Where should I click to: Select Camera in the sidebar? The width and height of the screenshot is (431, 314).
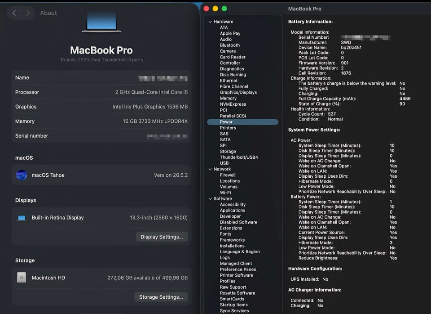coord(228,51)
